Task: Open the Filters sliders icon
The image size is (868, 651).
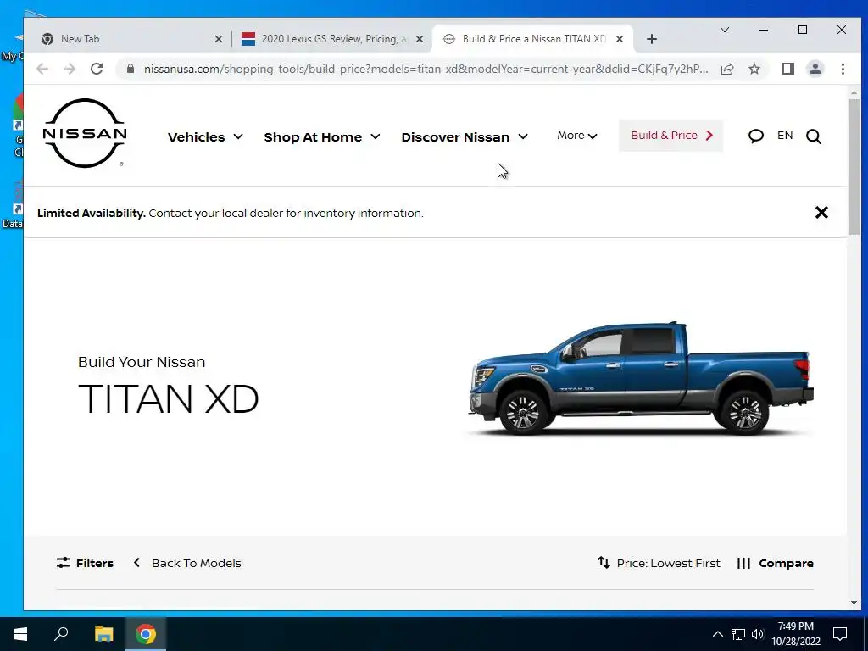Action: (x=63, y=563)
